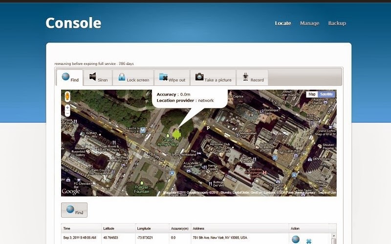Screen dimensions: 391x244
Task: Click the Grand Army Plaza map label
Action: point(168,142)
